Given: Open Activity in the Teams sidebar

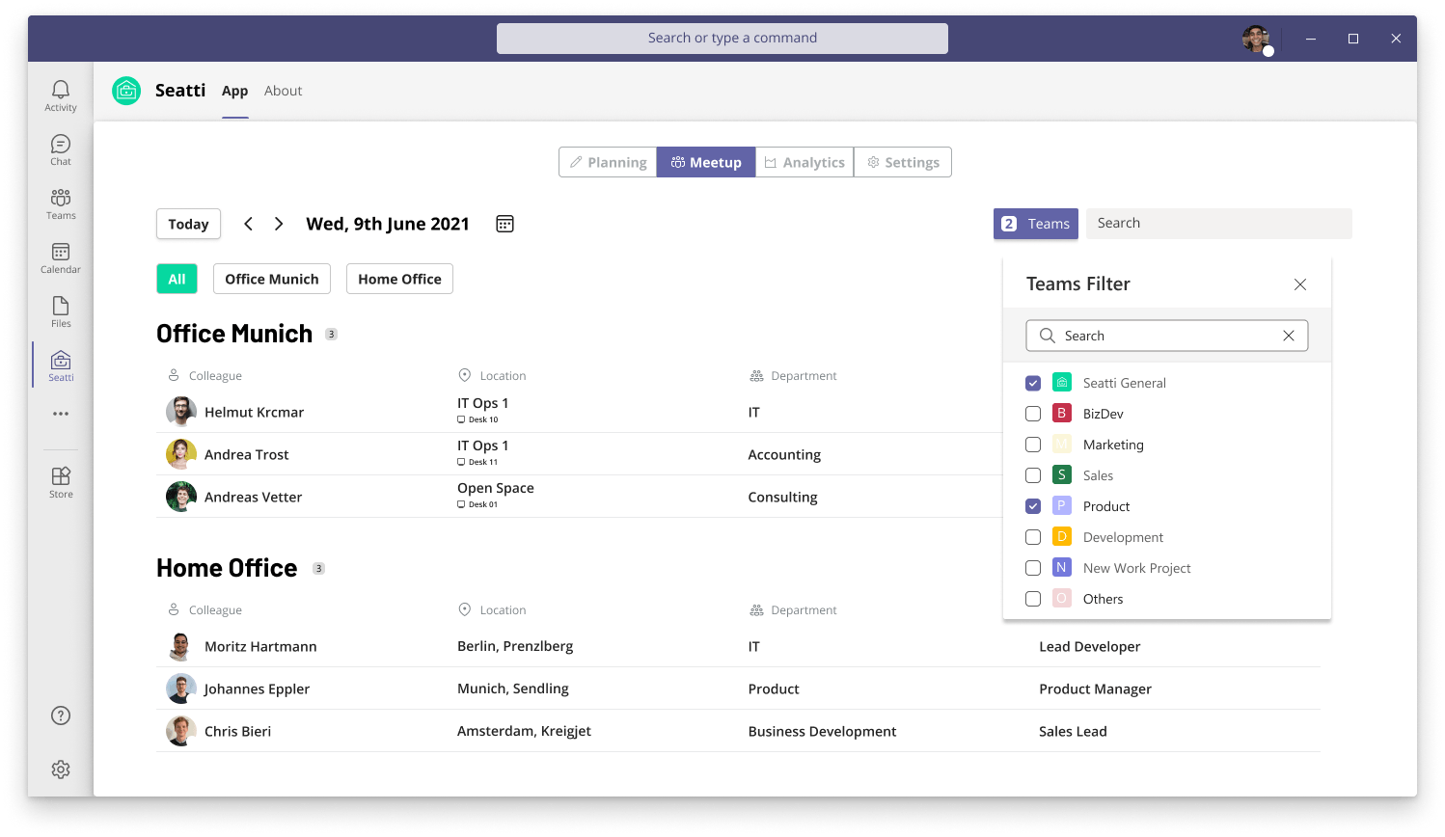Looking at the screenshot, I should [x=61, y=95].
